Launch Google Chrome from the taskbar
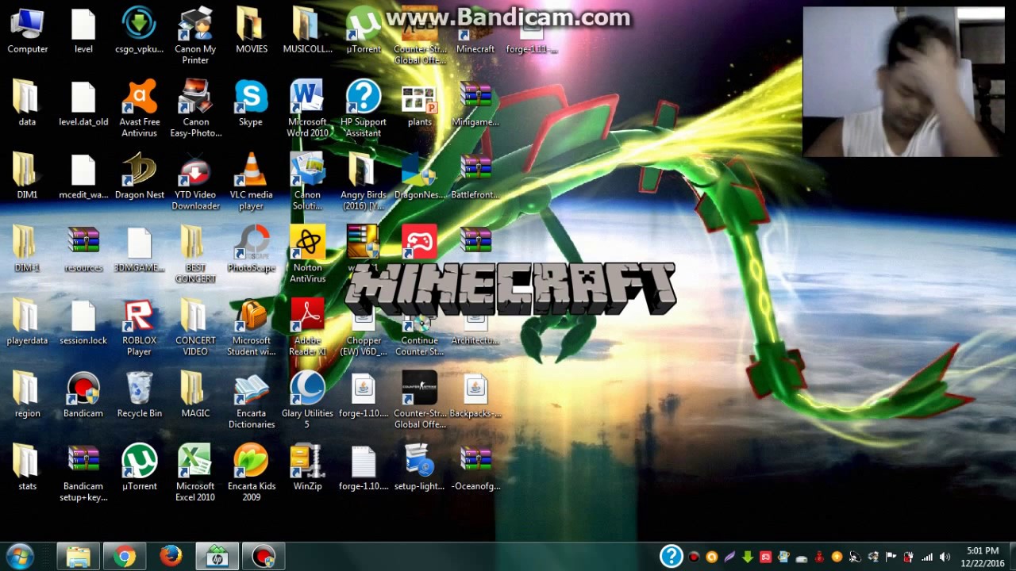The height and width of the screenshot is (571, 1016). pos(124,557)
